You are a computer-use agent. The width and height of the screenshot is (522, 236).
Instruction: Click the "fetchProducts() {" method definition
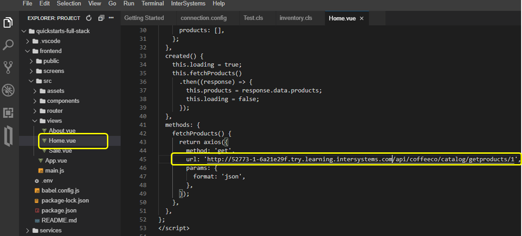pyautogui.click(x=202, y=134)
